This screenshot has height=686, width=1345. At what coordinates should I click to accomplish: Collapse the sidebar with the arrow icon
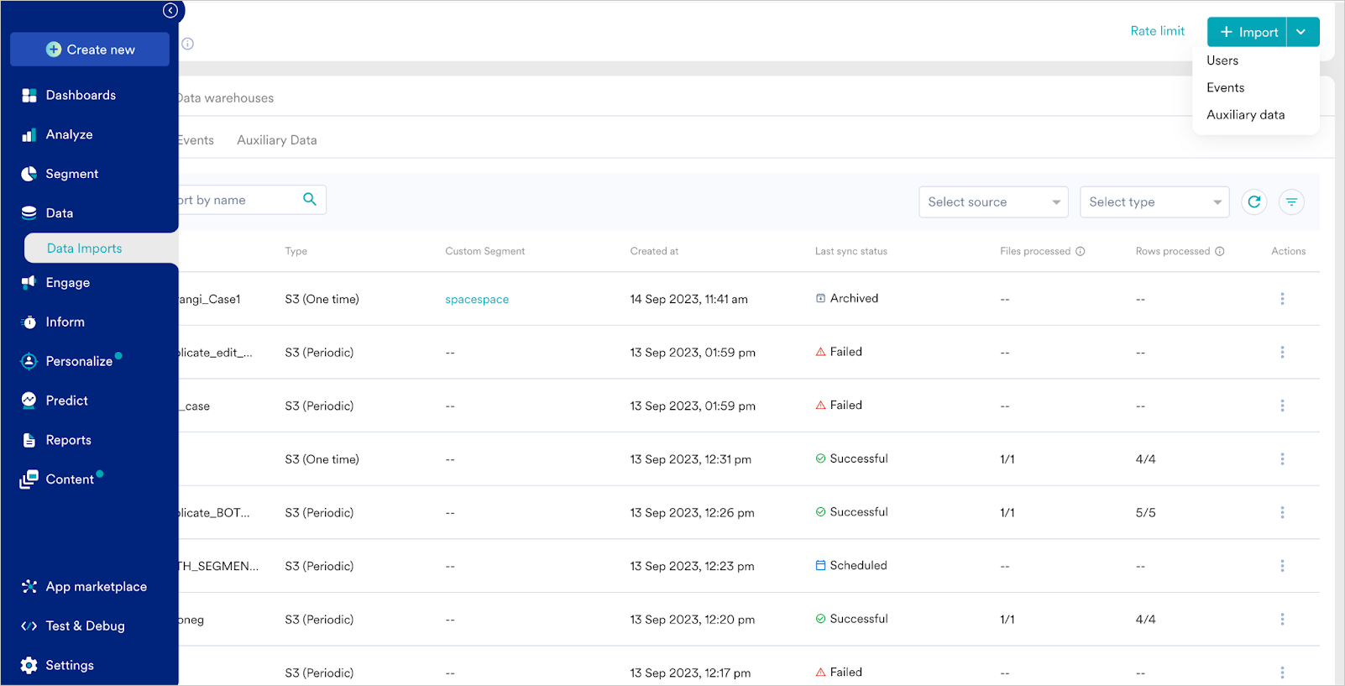[170, 11]
